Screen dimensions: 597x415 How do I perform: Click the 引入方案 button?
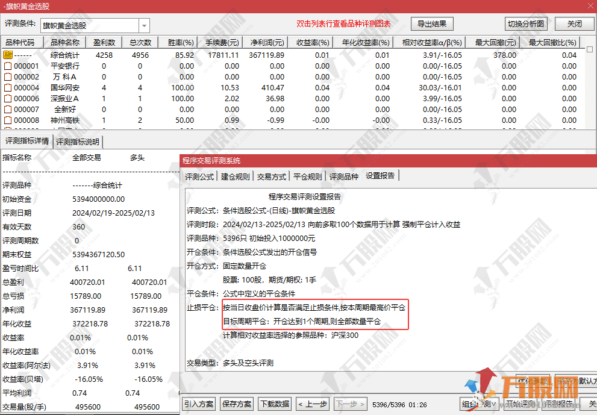199,404
